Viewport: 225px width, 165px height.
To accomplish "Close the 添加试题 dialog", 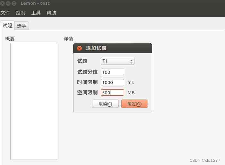I will [x=79, y=48].
